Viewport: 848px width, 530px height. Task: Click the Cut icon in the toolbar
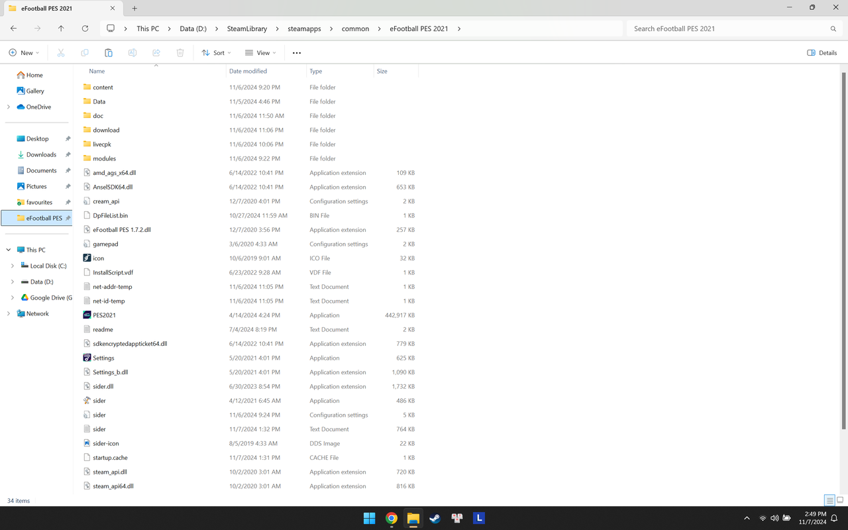(60, 52)
